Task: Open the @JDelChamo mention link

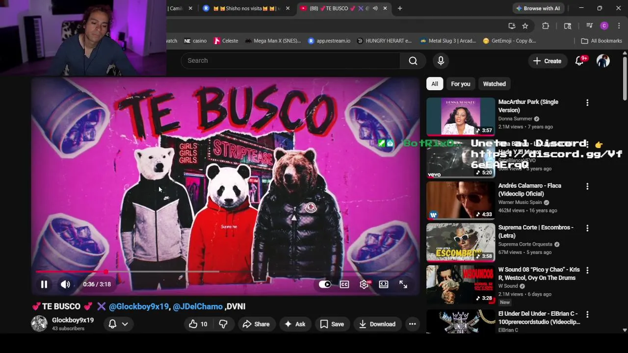Action: click(198, 306)
